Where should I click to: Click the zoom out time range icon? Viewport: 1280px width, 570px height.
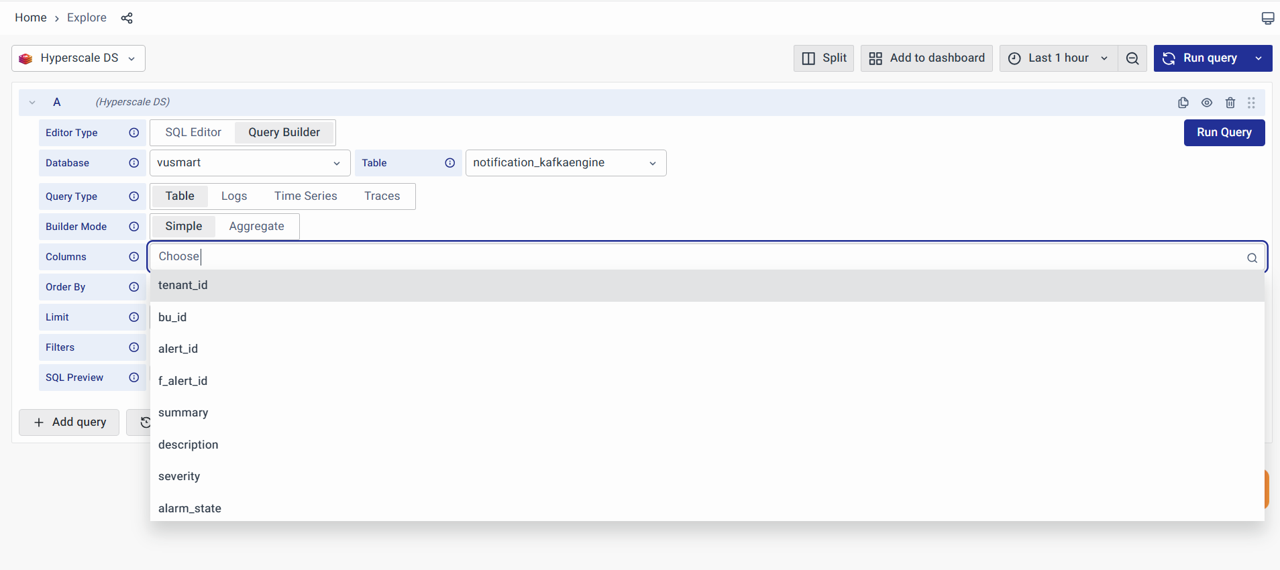(1132, 58)
